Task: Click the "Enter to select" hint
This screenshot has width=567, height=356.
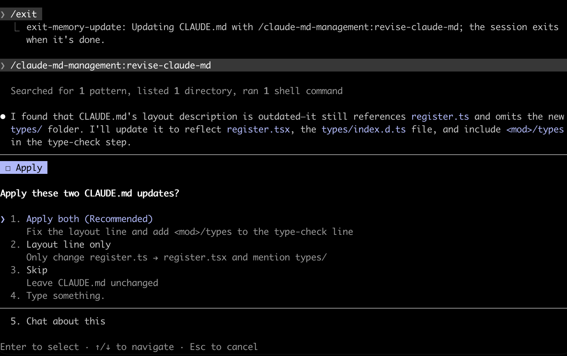Action: pos(40,347)
